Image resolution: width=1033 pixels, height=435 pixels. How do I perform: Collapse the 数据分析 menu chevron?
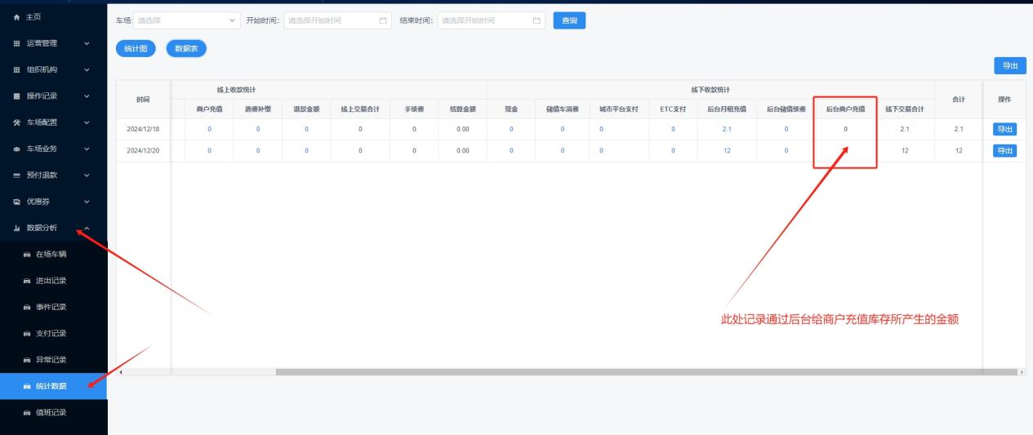(x=87, y=228)
